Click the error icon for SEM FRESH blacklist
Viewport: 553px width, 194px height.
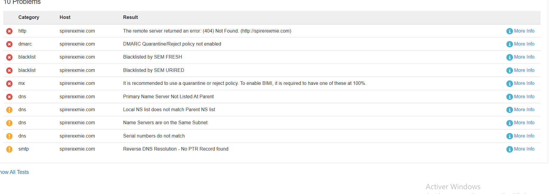point(9,57)
